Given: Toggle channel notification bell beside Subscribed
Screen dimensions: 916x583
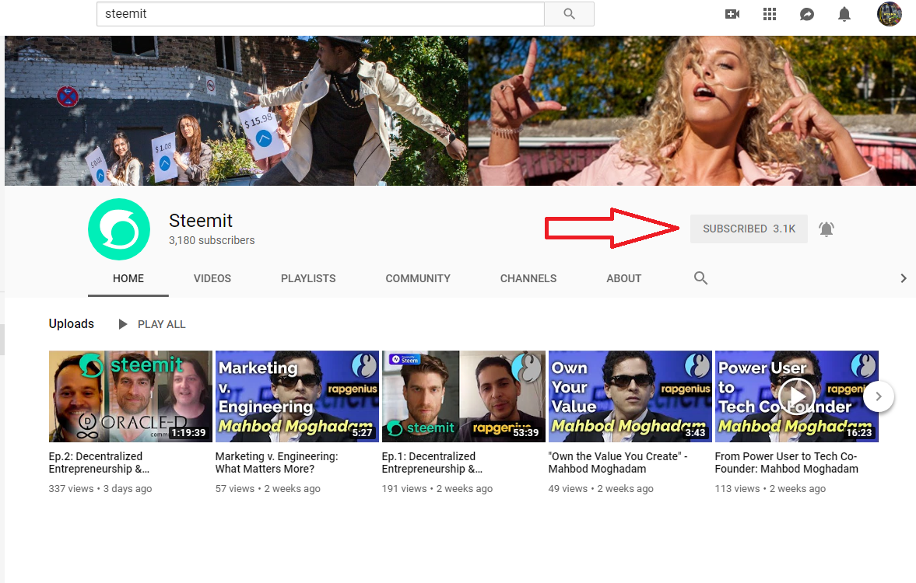Looking at the screenshot, I should 826,229.
